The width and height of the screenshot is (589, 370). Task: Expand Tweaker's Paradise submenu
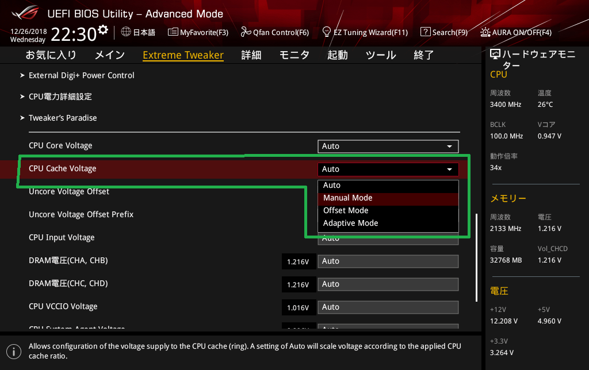pos(63,118)
